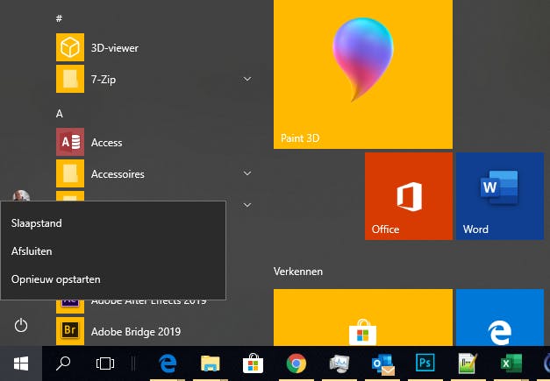Open the Office tile
This screenshot has height=381, width=550.
[409, 196]
